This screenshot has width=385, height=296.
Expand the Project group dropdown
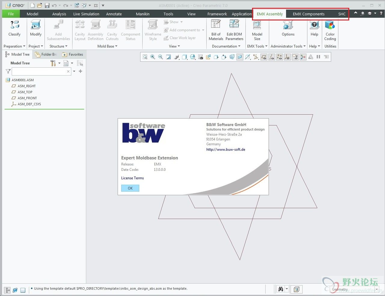[x=36, y=46]
